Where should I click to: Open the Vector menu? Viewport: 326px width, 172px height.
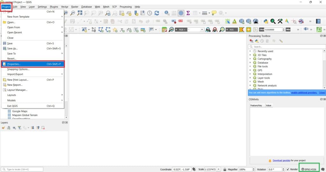pos(64,7)
